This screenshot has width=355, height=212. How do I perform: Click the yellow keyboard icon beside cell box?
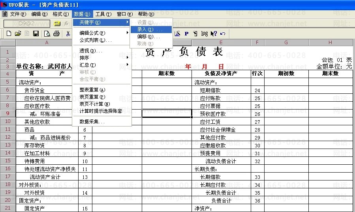click(x=57, y=24)
